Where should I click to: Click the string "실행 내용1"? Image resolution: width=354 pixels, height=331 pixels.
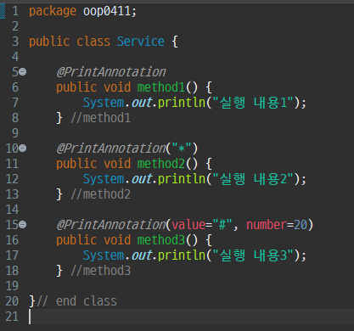coord(253,103)
